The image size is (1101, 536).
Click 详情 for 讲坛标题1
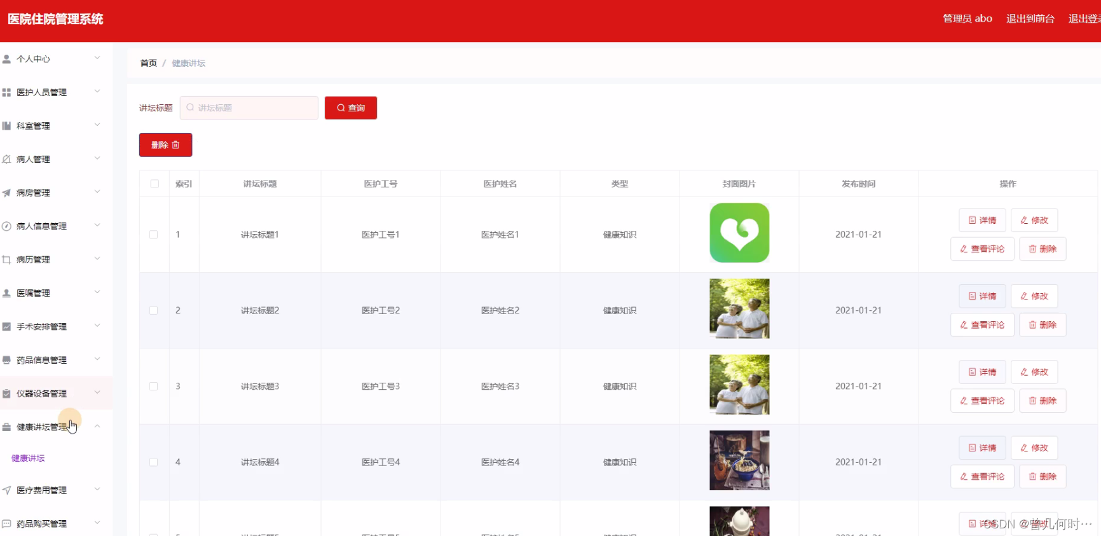click(x=982, y=220)
